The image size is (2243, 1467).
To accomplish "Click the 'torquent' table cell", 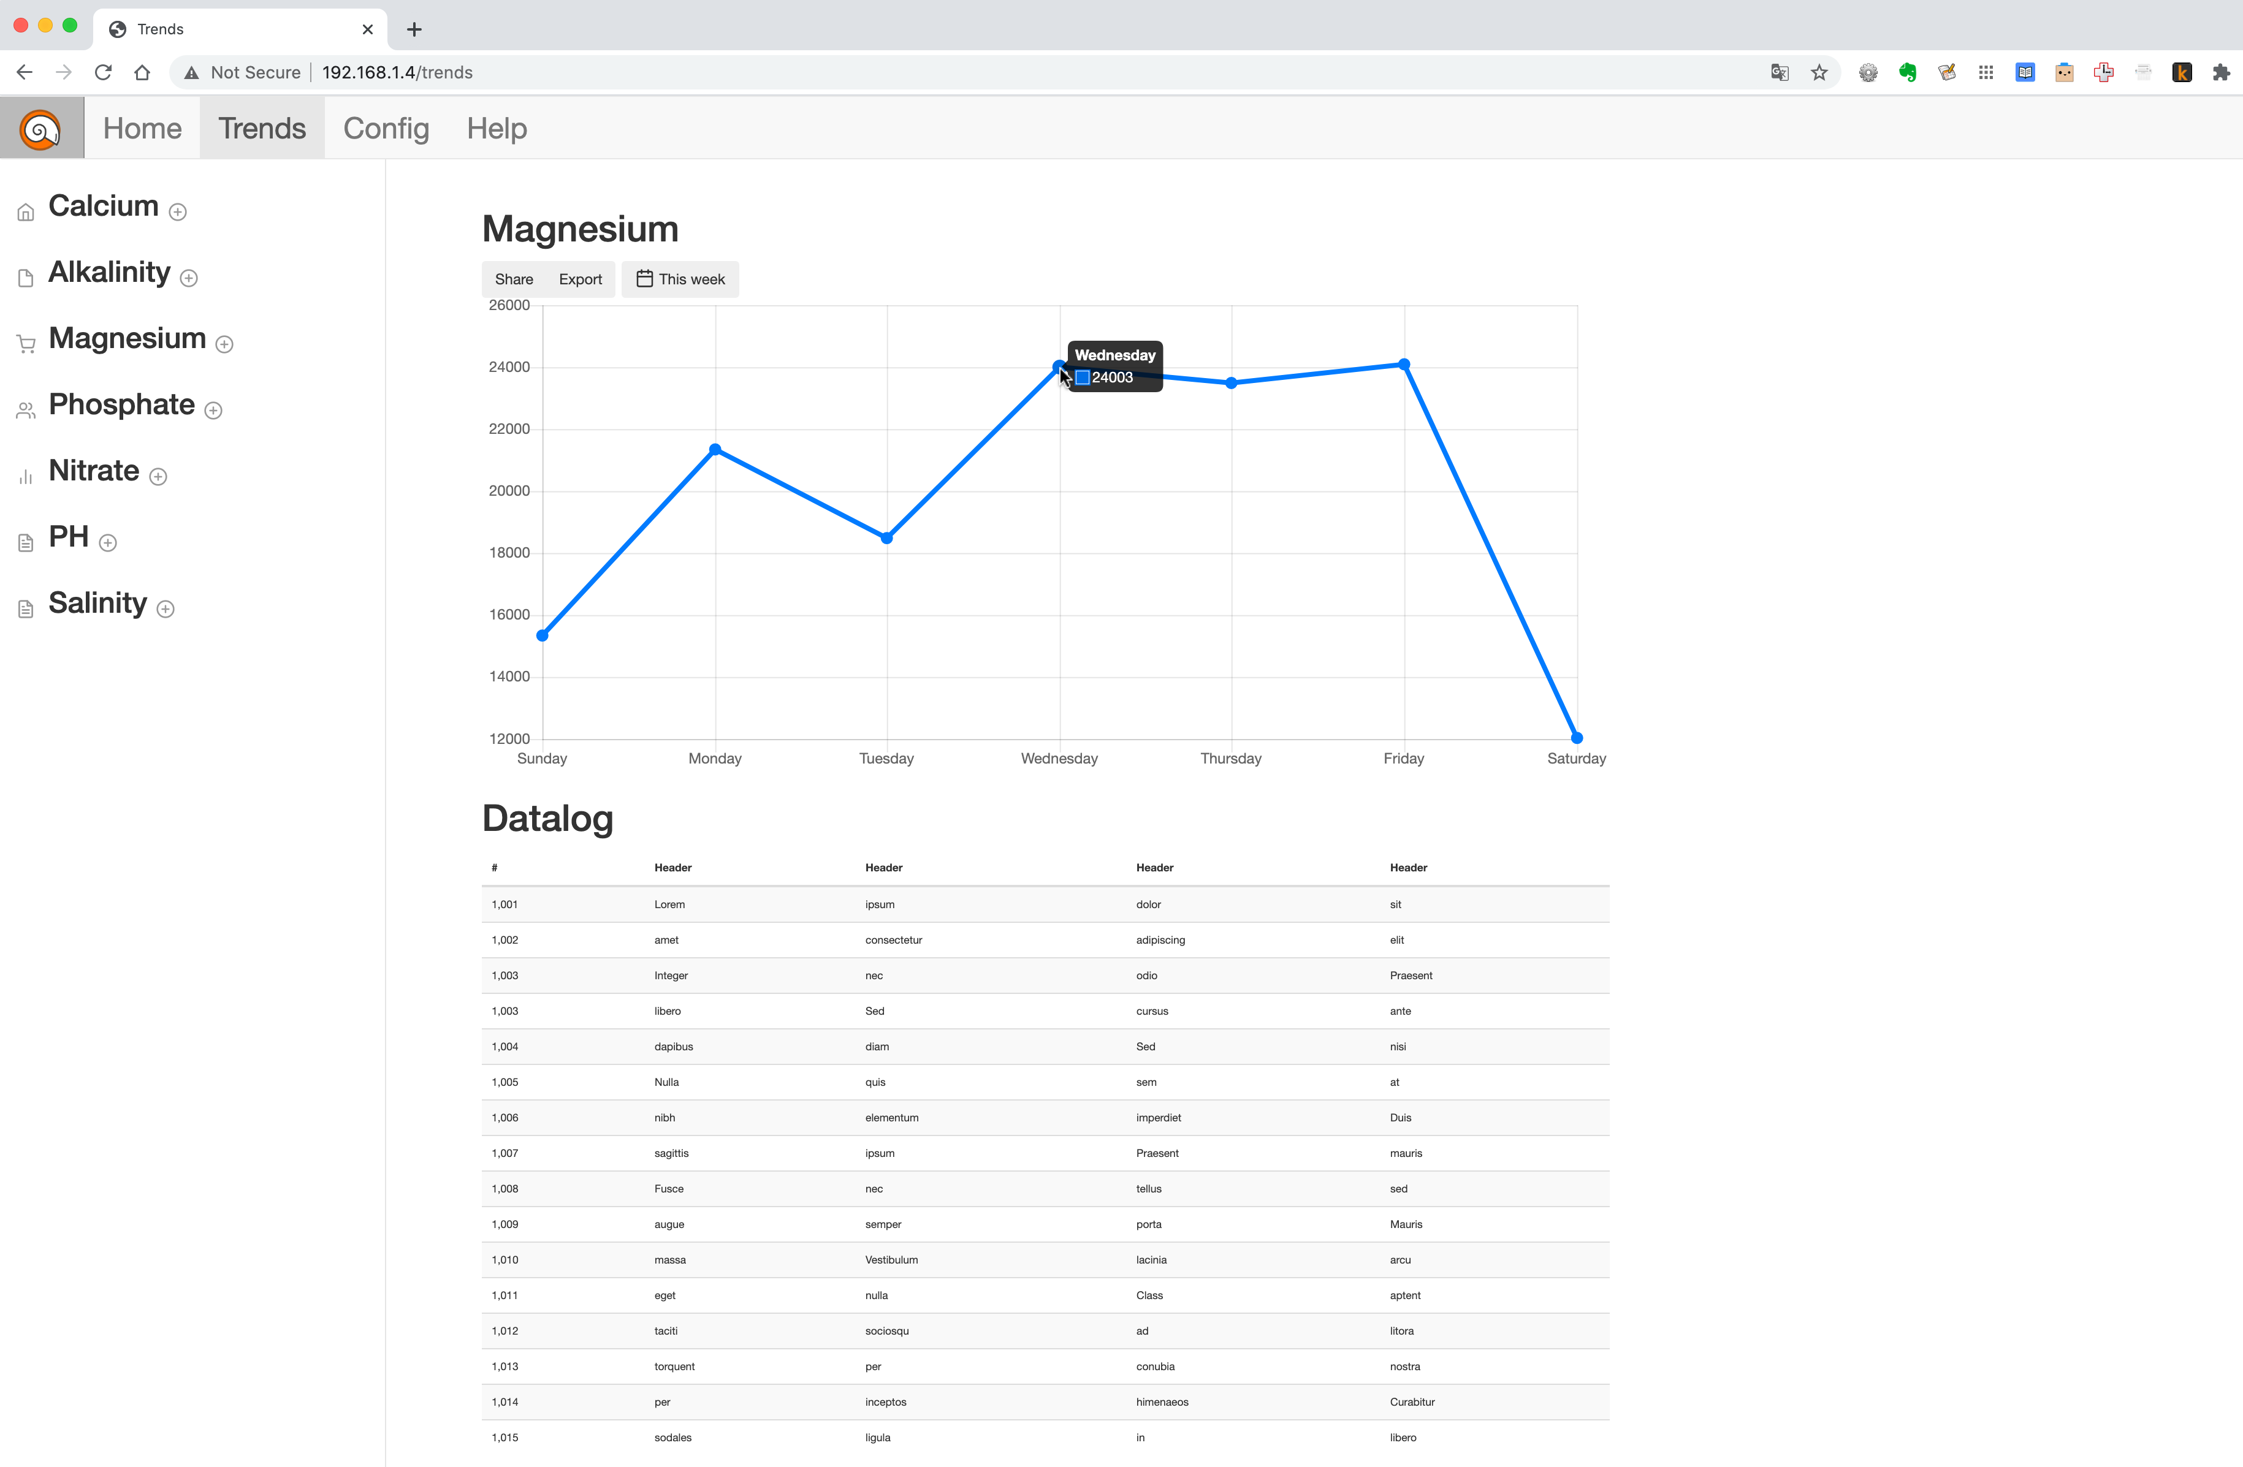I will click(675, 1367).
